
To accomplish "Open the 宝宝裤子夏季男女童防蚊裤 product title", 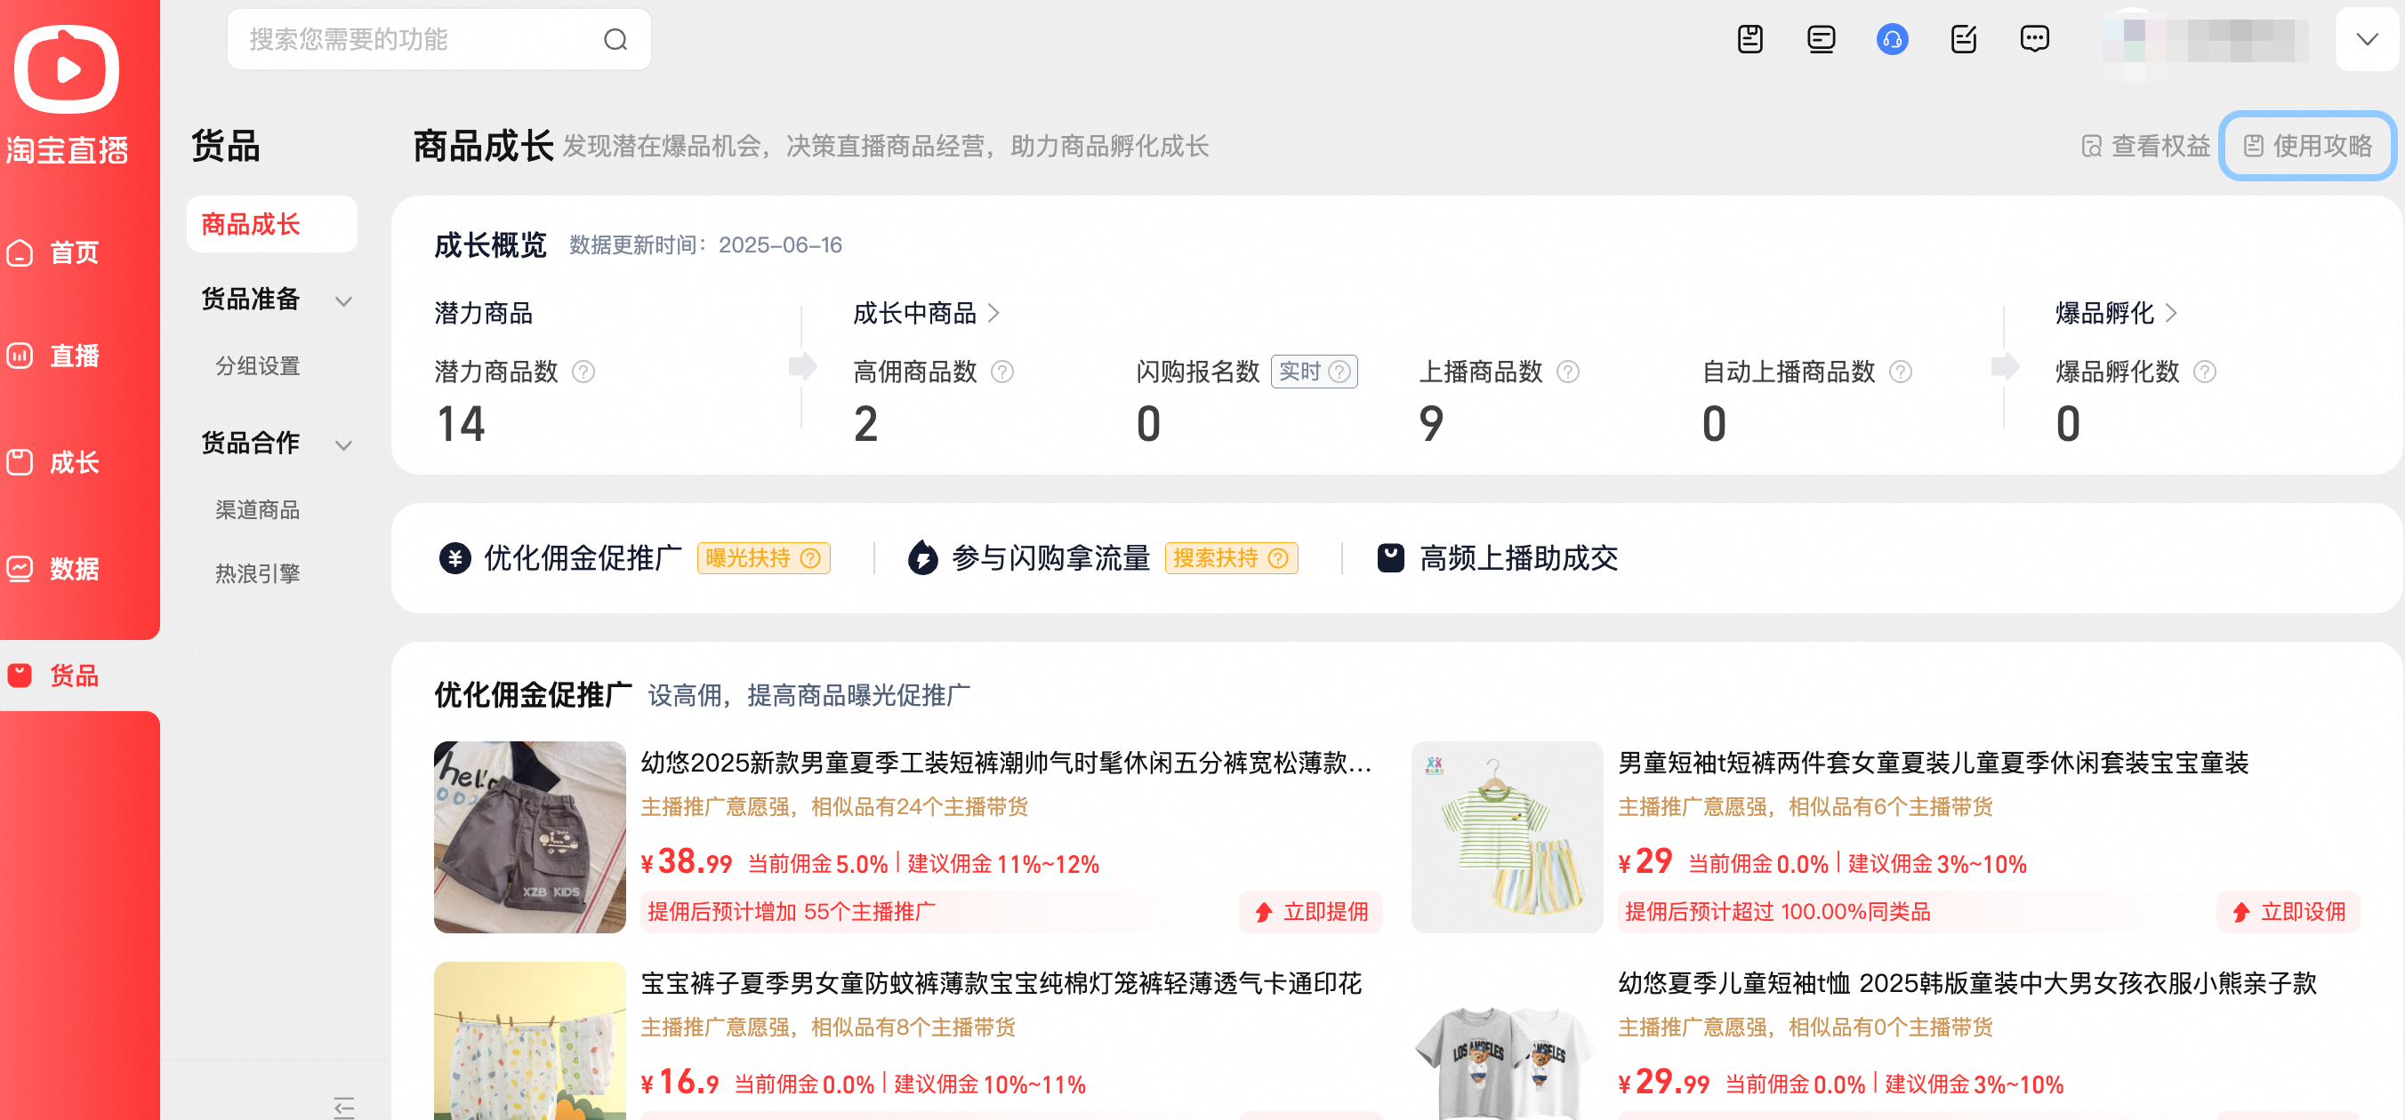I will click(1001, 983).
